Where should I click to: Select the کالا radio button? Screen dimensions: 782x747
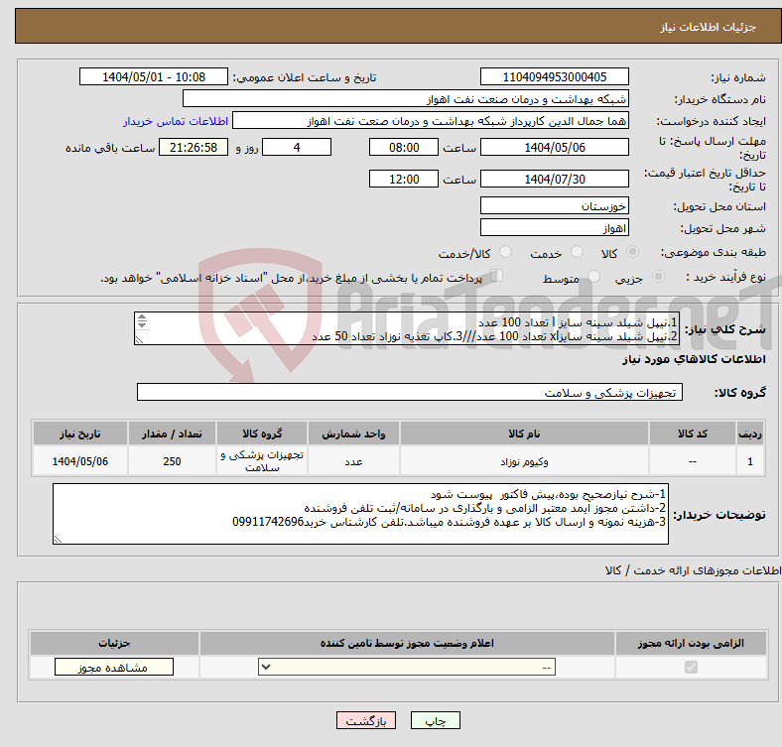(x=633, y=253)
